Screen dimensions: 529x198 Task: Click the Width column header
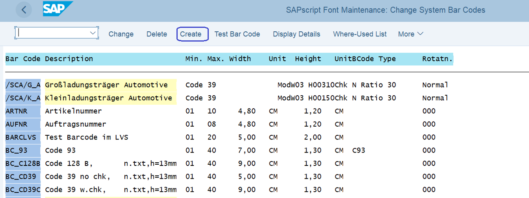(x=240, y=59)
